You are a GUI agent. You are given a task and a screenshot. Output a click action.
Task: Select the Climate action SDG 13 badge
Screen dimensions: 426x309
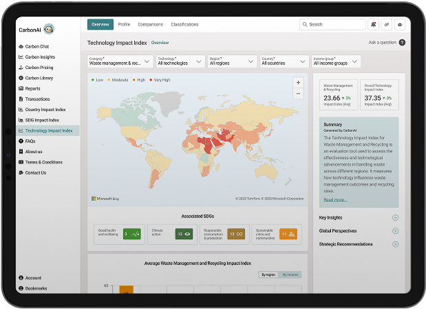pyautogui.click(x=183, y=235)
